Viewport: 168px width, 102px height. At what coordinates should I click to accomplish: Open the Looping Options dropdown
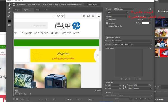tap(135, 95)
